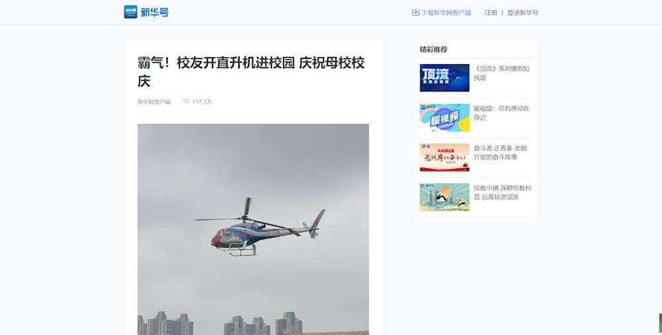Click the eye view-count icon
The width and height of the screenshot is (662, 335).
point(186,101)
